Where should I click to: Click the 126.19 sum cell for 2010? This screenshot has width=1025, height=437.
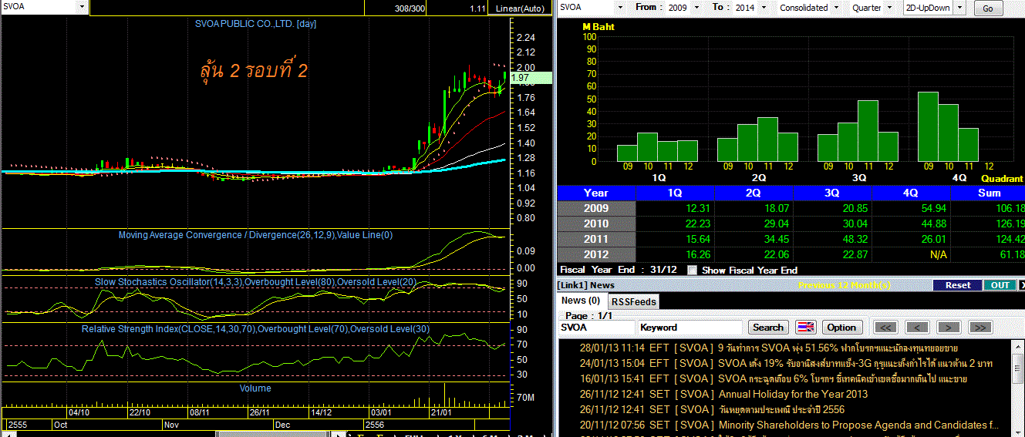pyautogui.click(x=988, y=224)
